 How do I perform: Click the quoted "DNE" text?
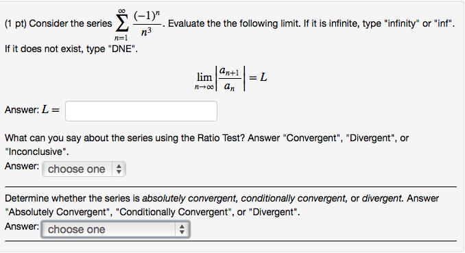tap(123, 49)
